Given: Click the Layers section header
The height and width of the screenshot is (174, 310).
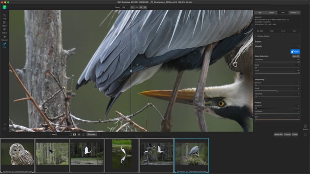Looking at the screenshot, I should pos(258,42).
